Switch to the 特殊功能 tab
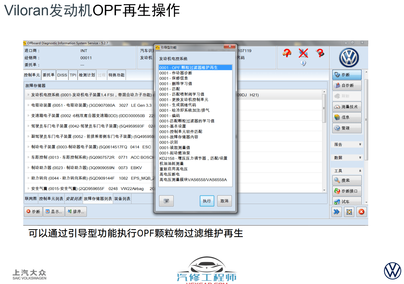The height and width of the screenshot is (284, 404). click(116, 75)
